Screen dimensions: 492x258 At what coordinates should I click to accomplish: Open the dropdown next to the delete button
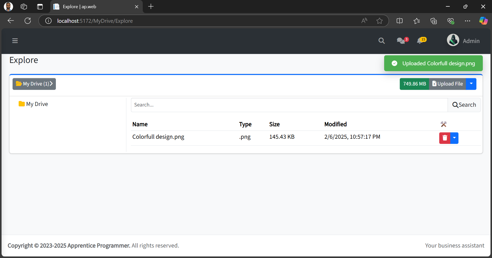[454, 138]
